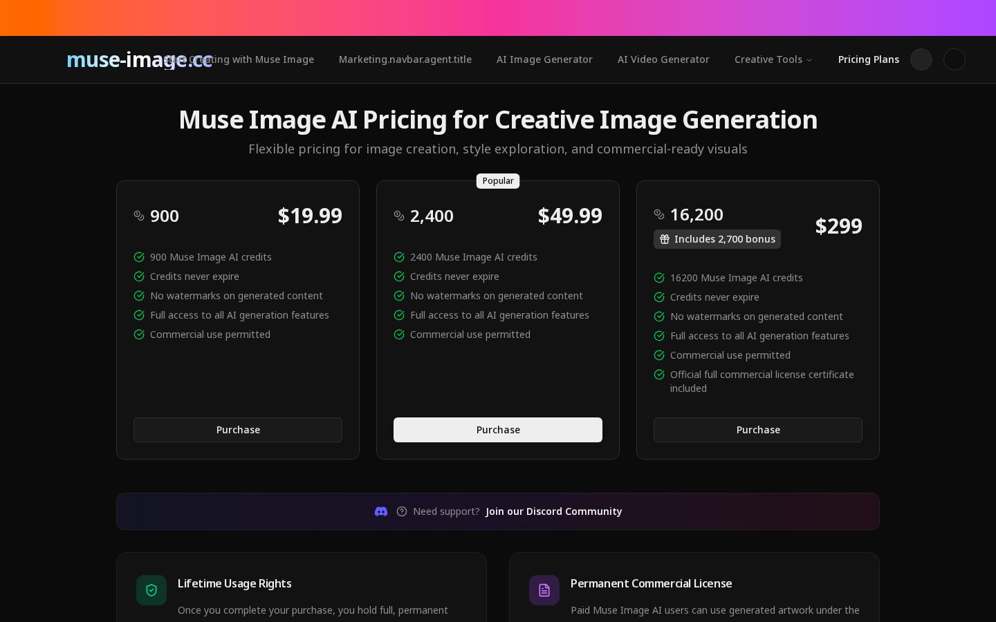996x622 pixels.
Task: Click the check icon for Commercial use permitted, $49.99 plan
Action: point(399,334)
